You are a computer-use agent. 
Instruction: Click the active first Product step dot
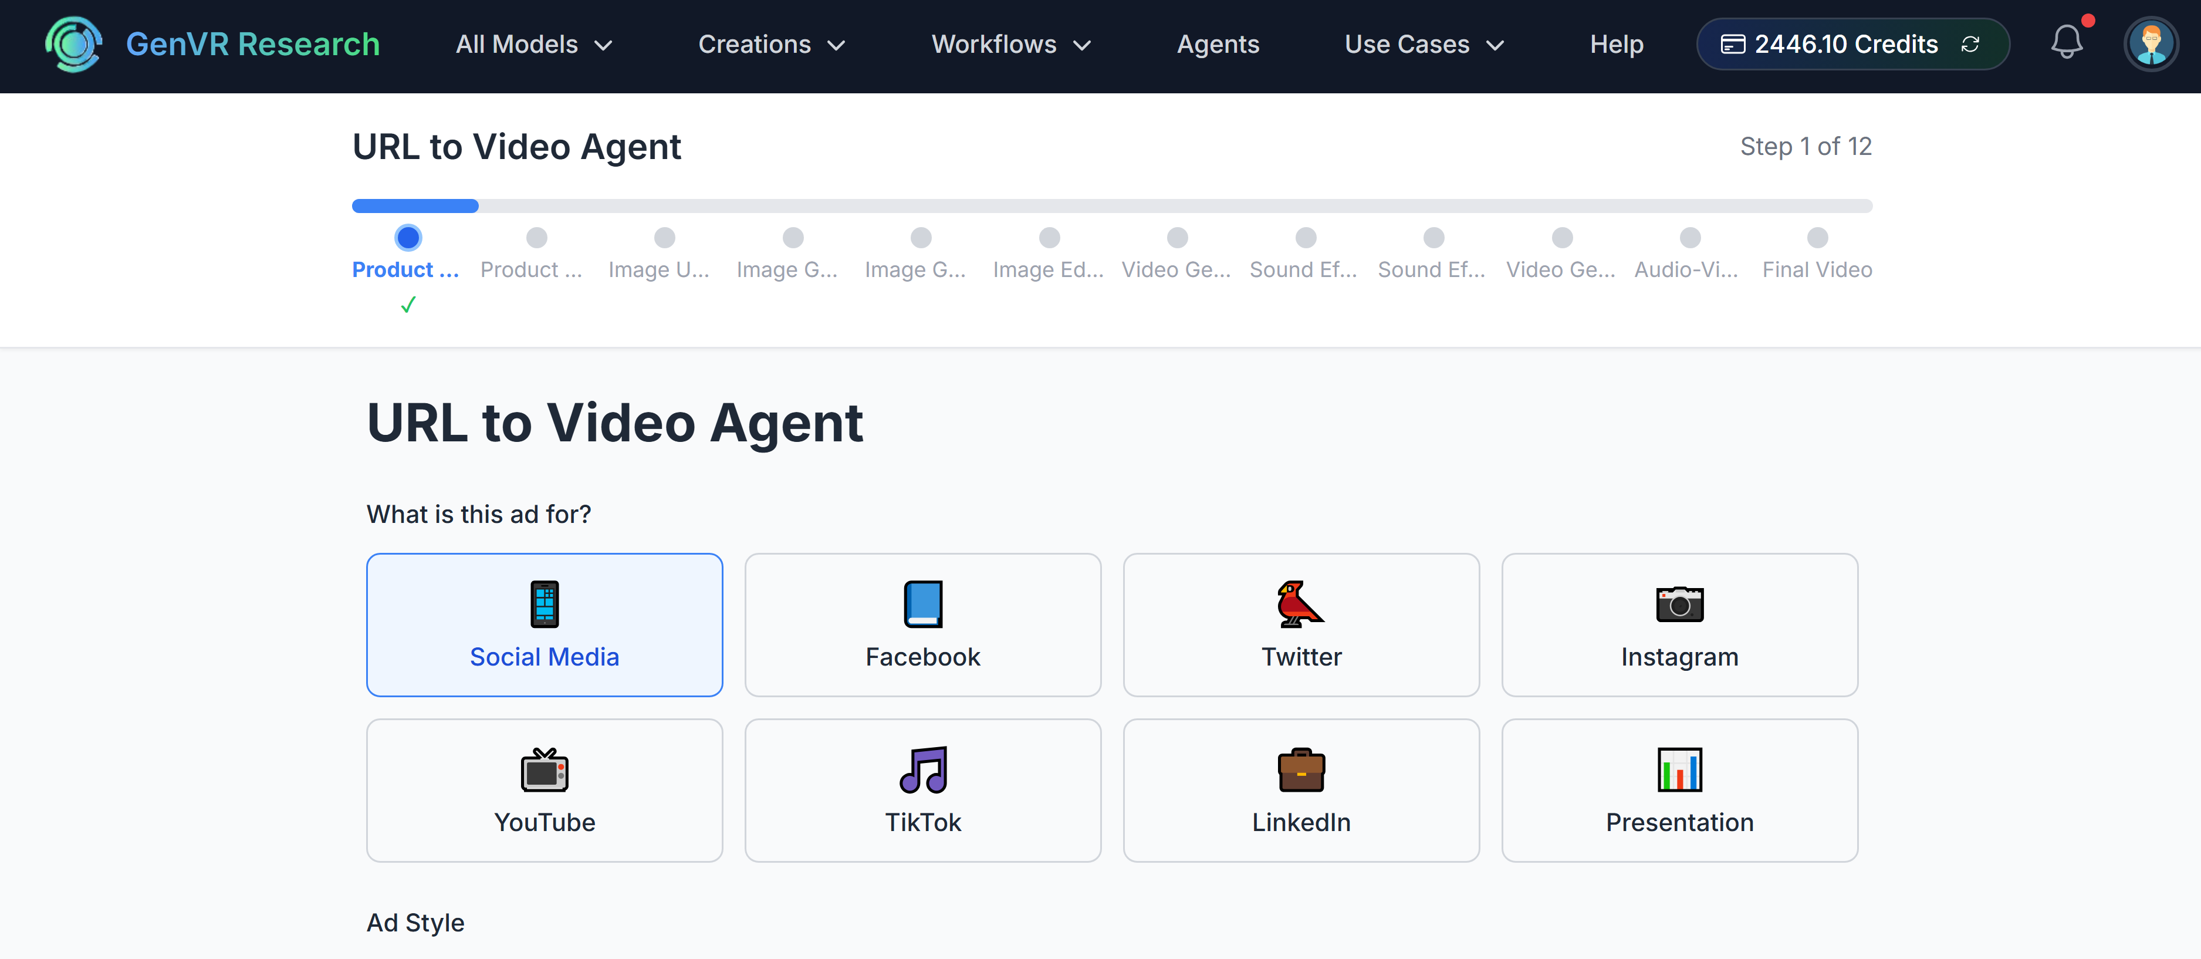[x=408, y=238]
